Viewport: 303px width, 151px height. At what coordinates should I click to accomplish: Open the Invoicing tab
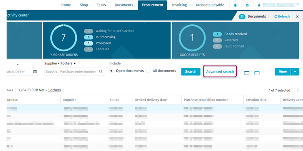point(180,5)
